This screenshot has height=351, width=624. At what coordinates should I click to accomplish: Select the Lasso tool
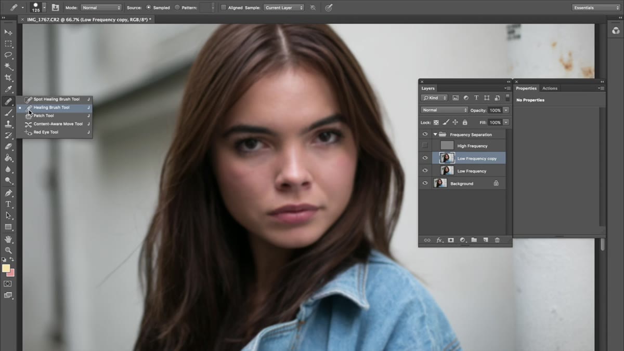(8, 55)
